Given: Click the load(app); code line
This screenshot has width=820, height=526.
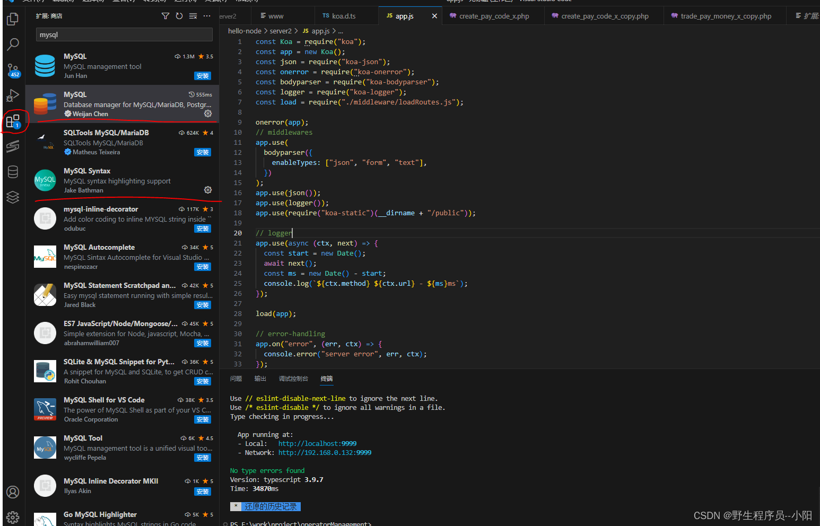Looking at the screenshot, I should click(x=276, y=313).
